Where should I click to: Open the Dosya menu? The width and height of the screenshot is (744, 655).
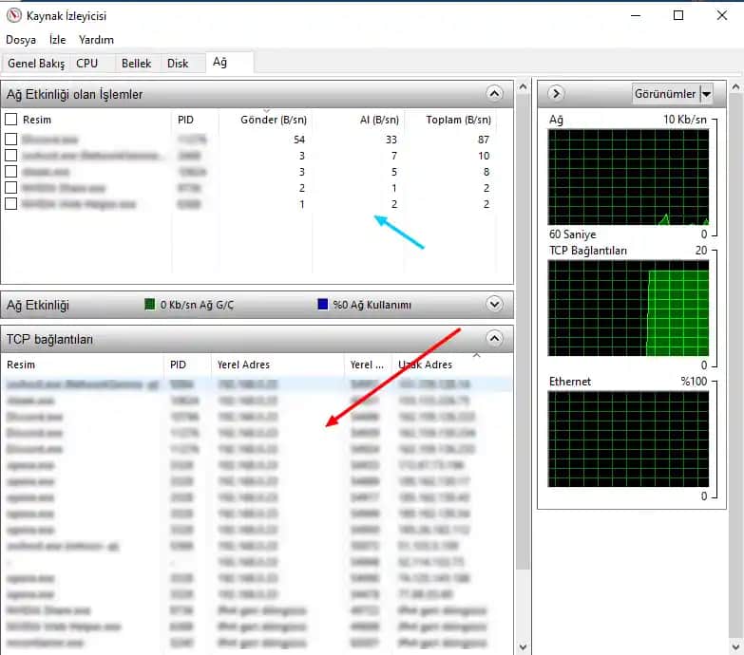click(x=21, y=40)
